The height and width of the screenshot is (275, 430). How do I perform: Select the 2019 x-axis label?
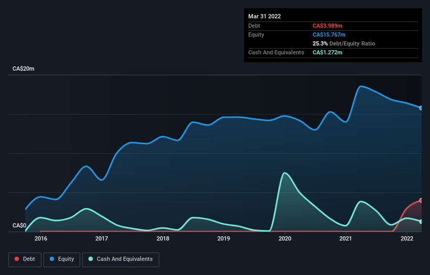click(224, 238)
